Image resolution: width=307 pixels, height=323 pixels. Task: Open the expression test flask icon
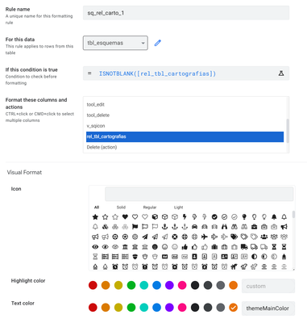point(281,73)
